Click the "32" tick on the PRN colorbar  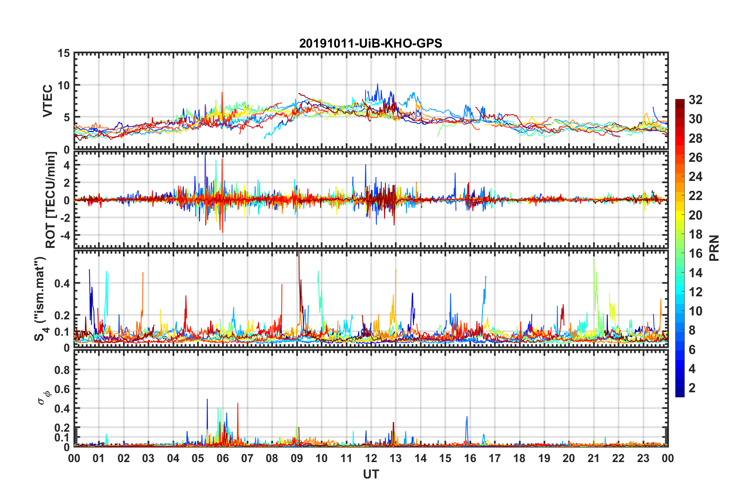coord(696,100)
